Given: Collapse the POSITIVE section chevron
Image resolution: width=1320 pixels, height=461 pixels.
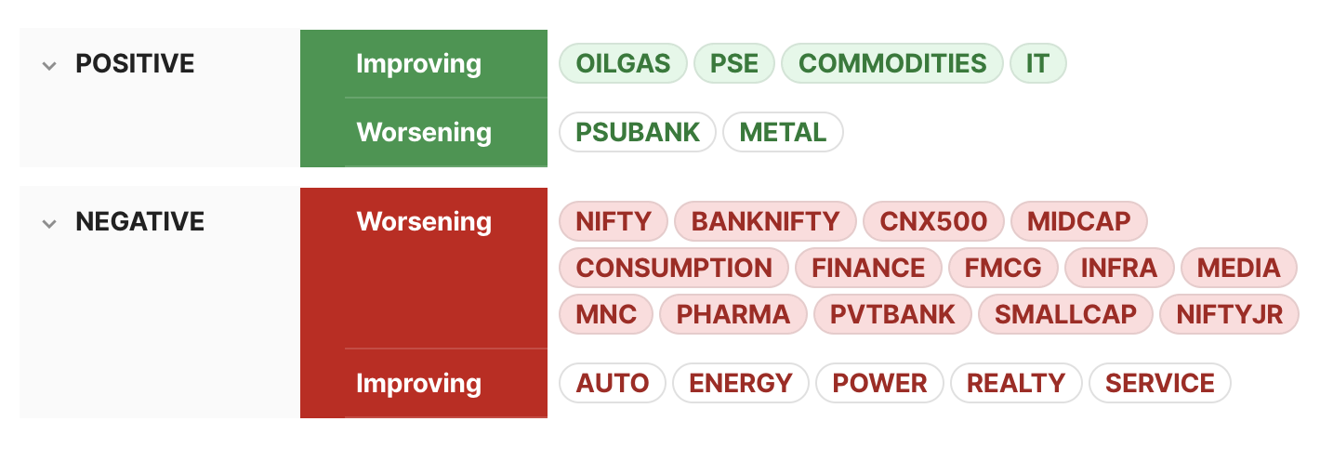Looking at the screenshot, I should coord(49,65).
